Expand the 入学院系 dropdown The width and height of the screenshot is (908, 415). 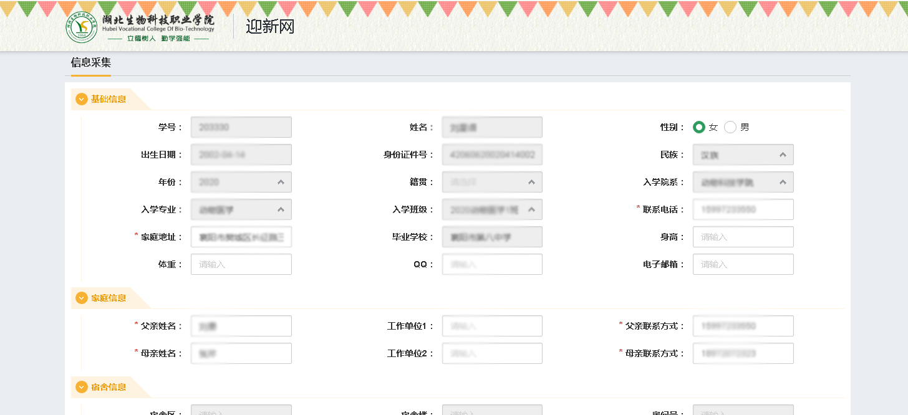click(x=743, y=182)
